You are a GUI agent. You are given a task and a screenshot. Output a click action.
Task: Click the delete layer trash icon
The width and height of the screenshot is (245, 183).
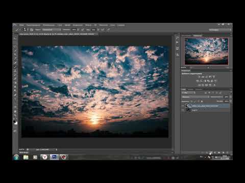(227, 152)
